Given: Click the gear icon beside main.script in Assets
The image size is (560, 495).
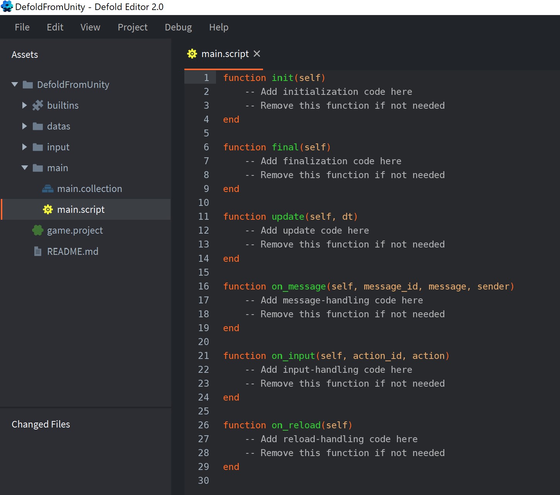Looking at the screenshot, I should (x=48, y=209).
